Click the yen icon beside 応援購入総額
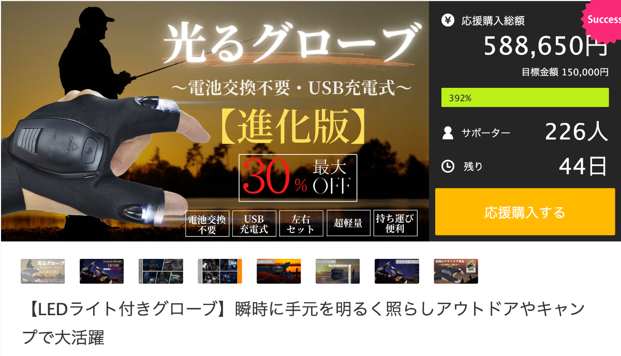 [x=448, y=20]
